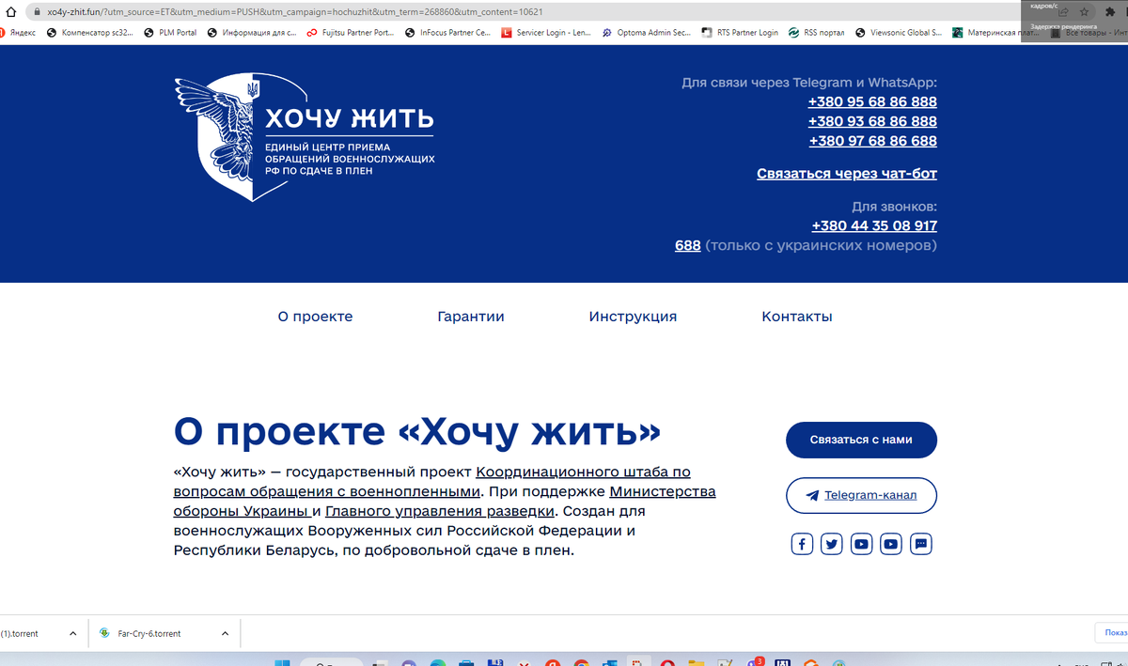This screenshot has height=666, width=1128.
Task: View site info via the lock icon
Action: [x=36, y=12]
